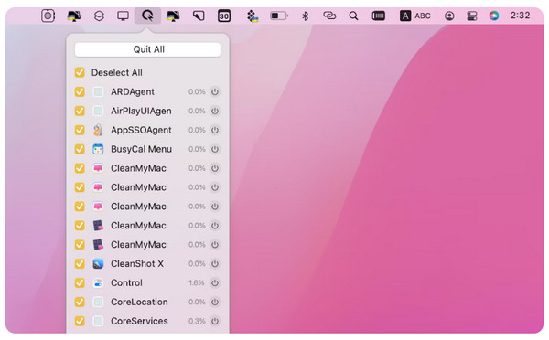Uncheck the ARDAgent checkbox
Screen dimensions: 549x340
[x=80, y=91]
